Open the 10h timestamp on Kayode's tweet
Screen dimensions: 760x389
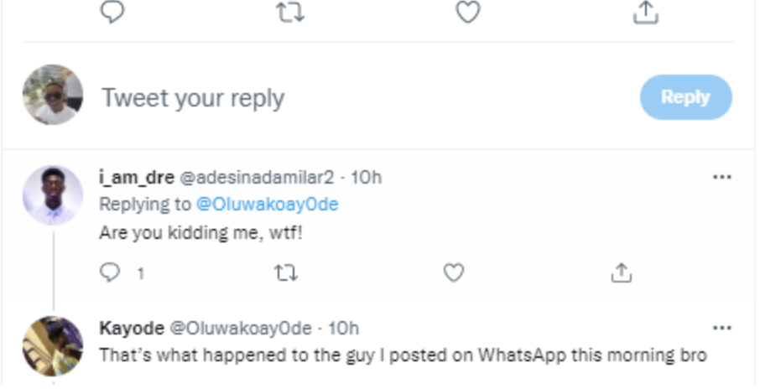point(343,328)
